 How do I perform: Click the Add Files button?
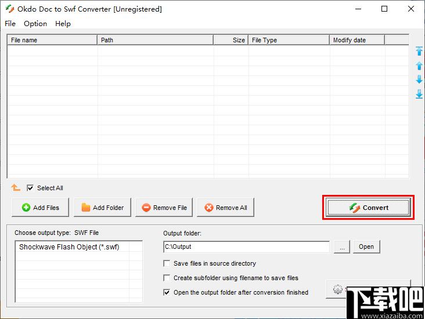(x=41, y=208)
